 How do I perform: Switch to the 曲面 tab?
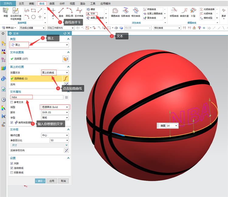[52, 4]
